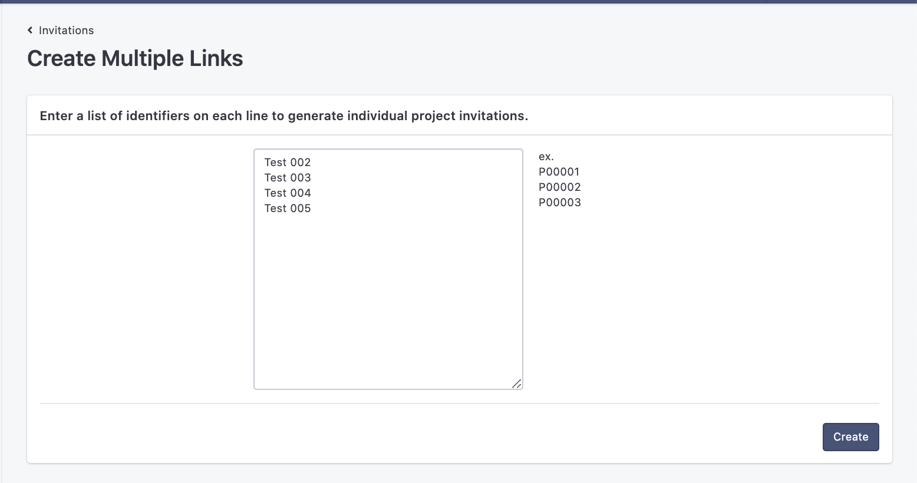The height and width of the screenshot is (483, 917).
Task: Place cursor on the Test 004 line
Action: [288, 193]
